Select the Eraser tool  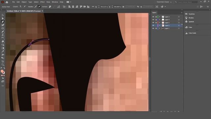click(x=3, y=41)
